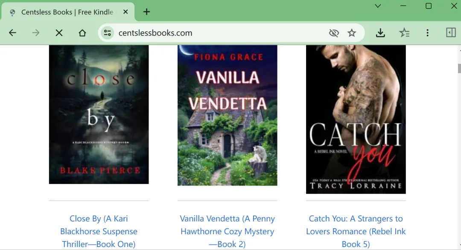Open the Vanilla Vendetta book cover
Viewport: 461px width, 250px height.
(227, 115)
